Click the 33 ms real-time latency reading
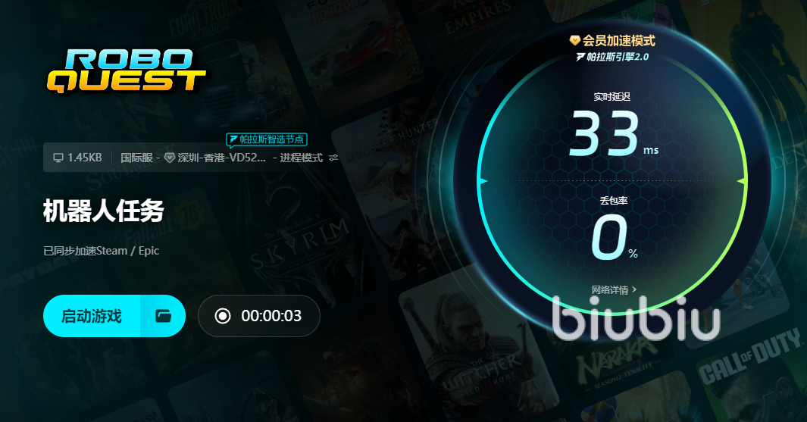807x422 pixels. 614,135
